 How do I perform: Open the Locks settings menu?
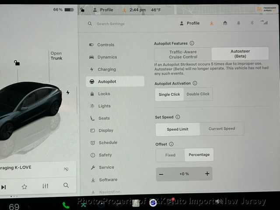(100, 94)
